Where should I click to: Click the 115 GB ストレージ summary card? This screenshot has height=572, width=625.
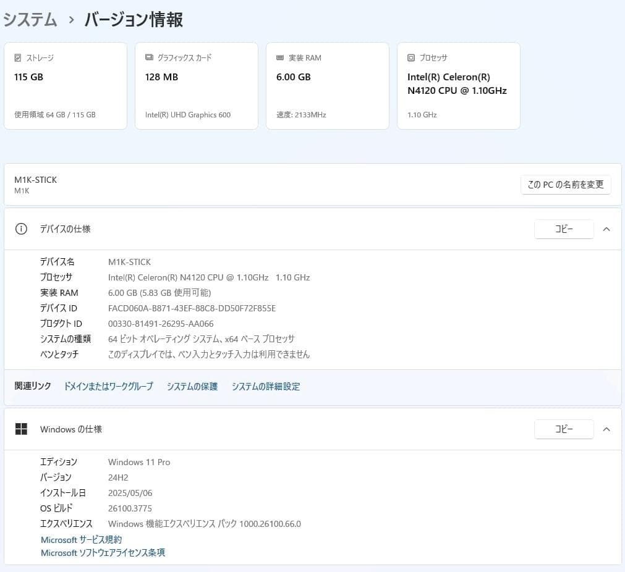coord(66,85)
